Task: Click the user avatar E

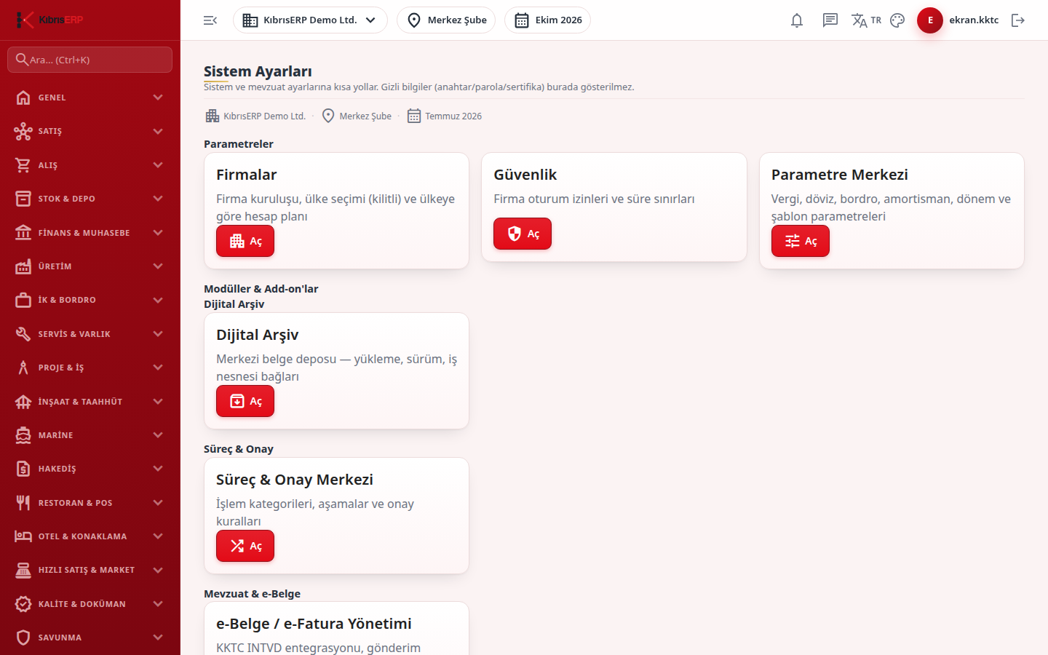Action: (x=930, y=20)
